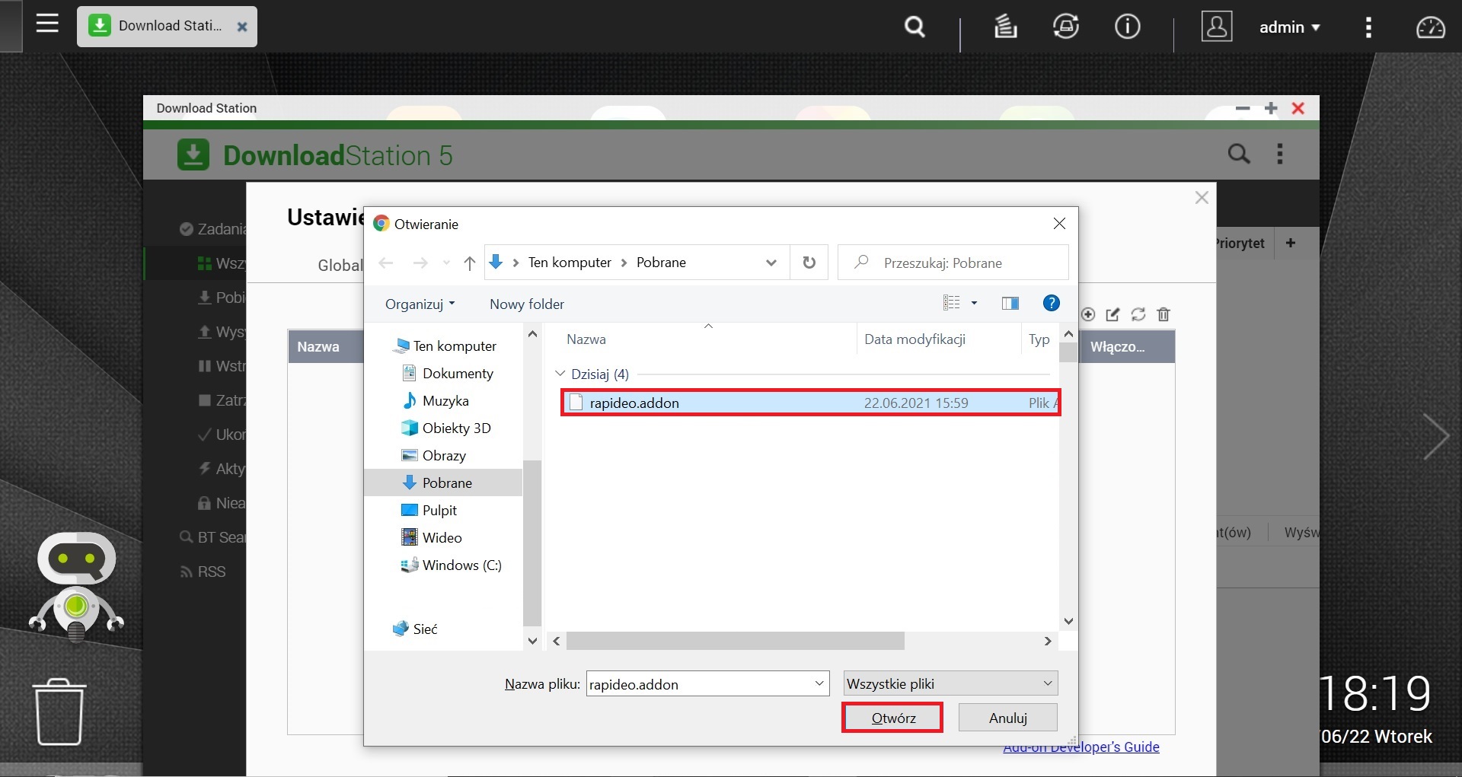This screenshot has height=777, width=1462.
Task: Open the Wszystkie pliki file type dropdown
Action: (x=950, y=683)
